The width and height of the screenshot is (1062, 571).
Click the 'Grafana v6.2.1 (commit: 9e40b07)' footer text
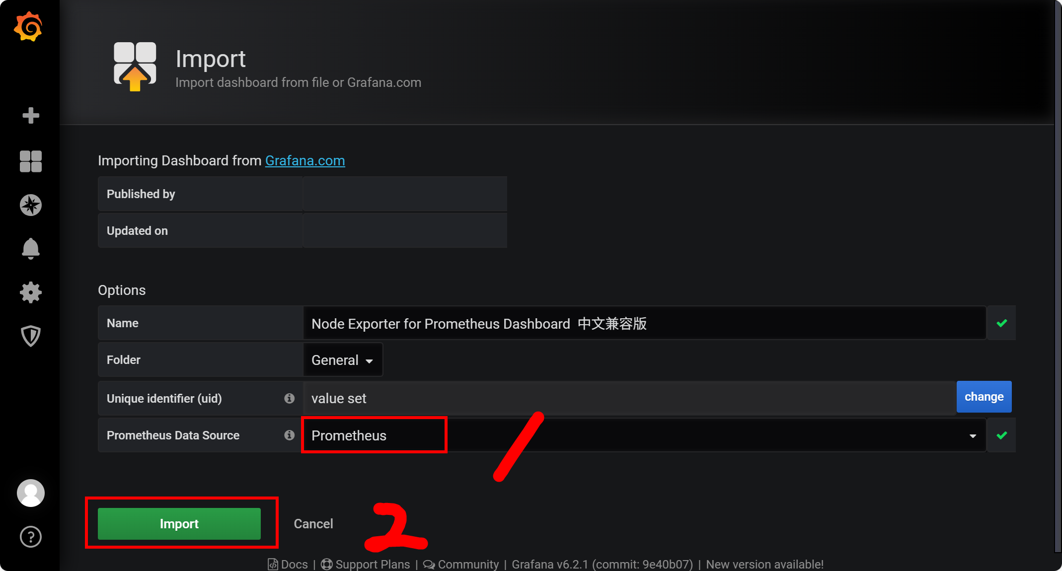602,565
